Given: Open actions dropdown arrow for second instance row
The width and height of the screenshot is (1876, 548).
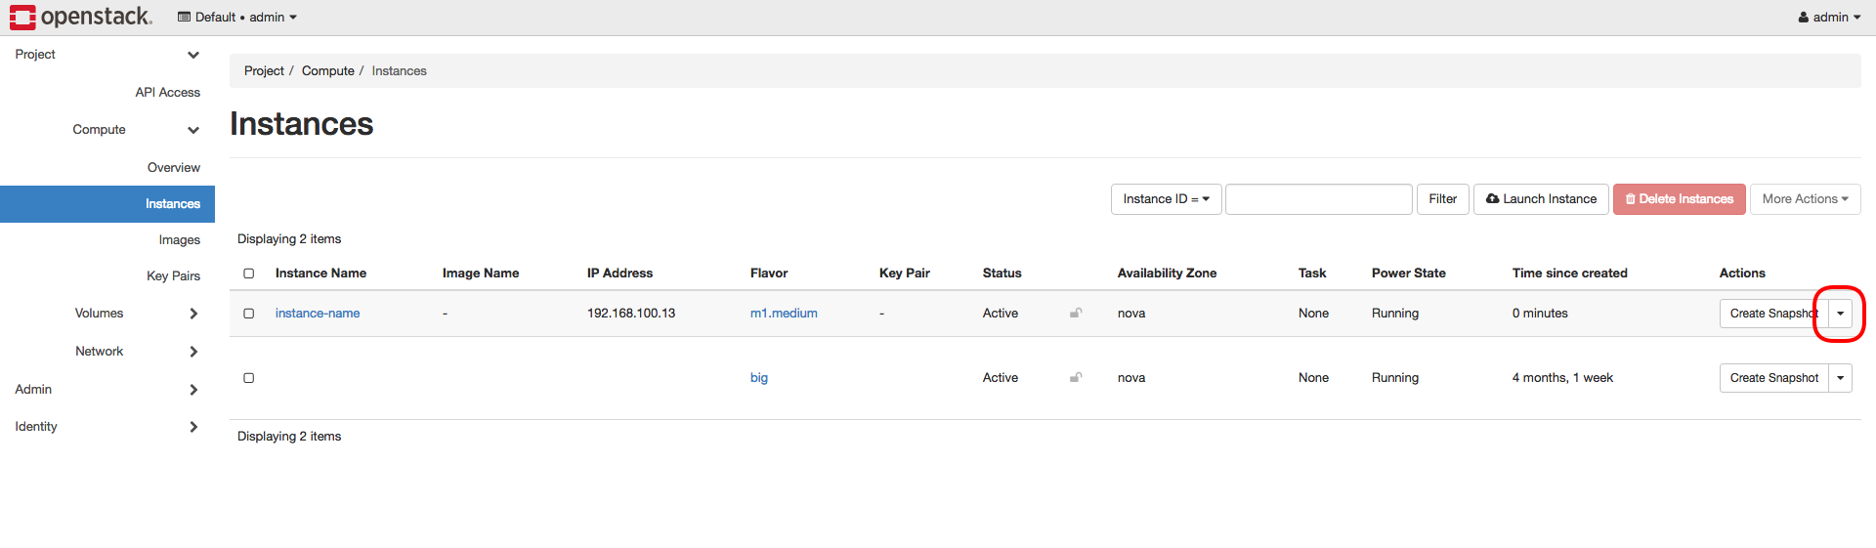Looking at the screenshot, I should click(x=1840, y=378).
